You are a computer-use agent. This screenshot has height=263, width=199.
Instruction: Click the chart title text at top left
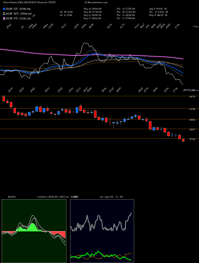click(x=29, y=2)
